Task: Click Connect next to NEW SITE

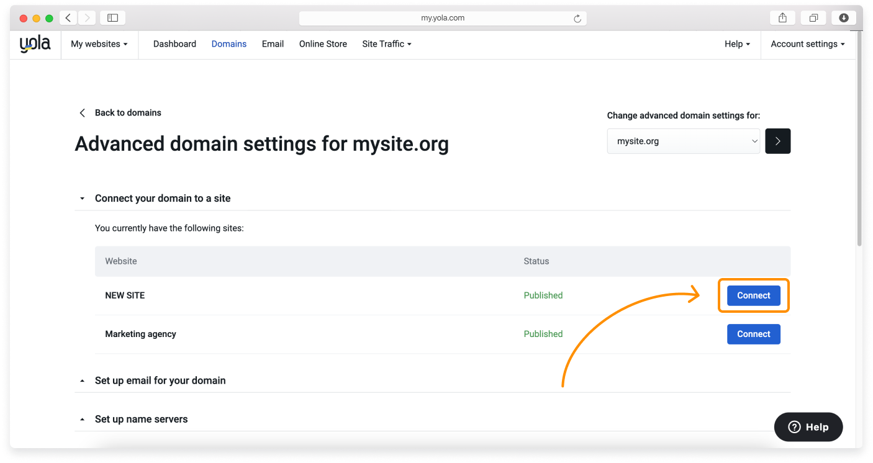Action: pyautogui.click(x=753, y=295)
